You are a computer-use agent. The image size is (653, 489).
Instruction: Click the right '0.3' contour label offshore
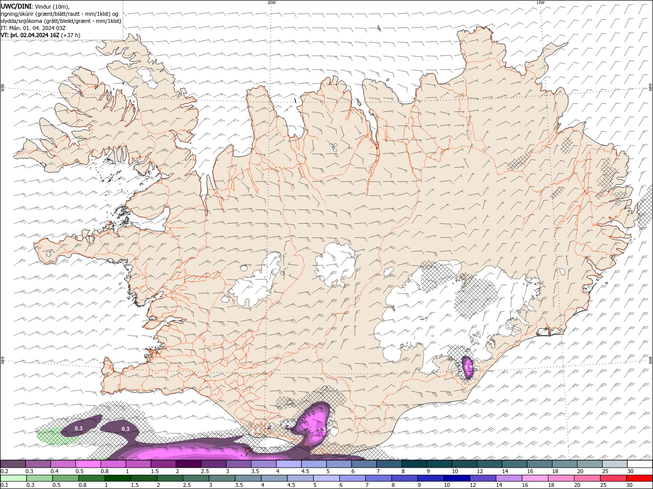coord(125,429)
